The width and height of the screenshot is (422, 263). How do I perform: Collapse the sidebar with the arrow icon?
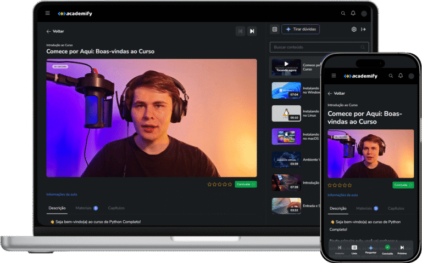coord(363,30)
